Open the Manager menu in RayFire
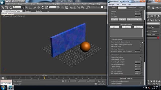161x90 pixels. (x=111, y=5)
